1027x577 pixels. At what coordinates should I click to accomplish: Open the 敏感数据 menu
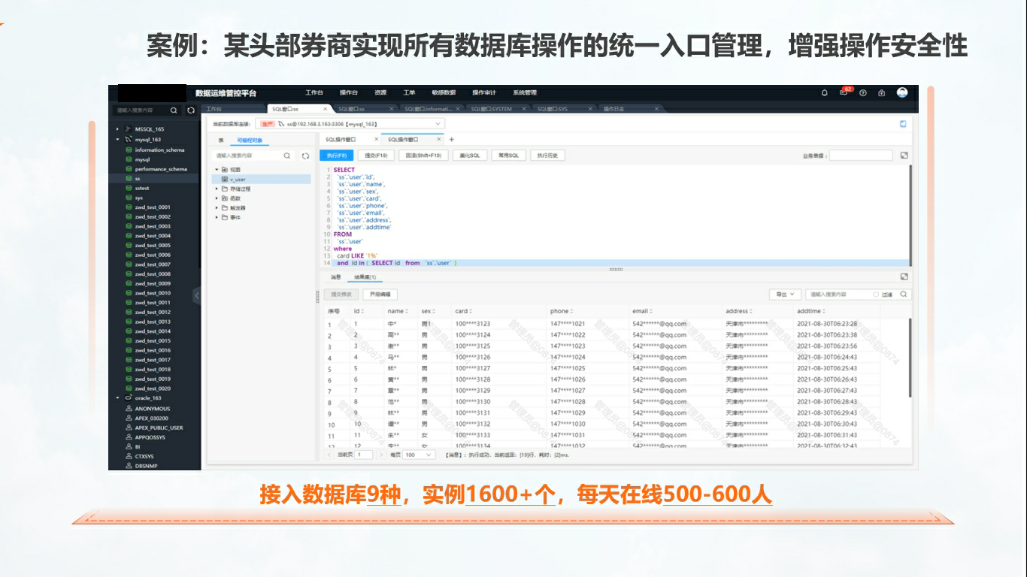click(444, 92)
